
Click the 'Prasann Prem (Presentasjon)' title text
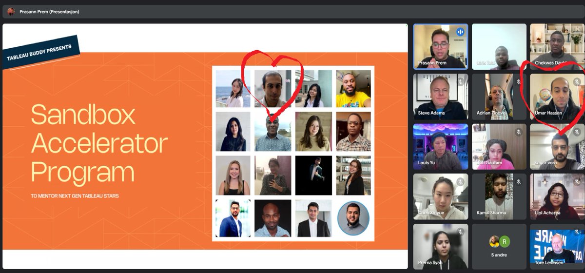(49, 12)
